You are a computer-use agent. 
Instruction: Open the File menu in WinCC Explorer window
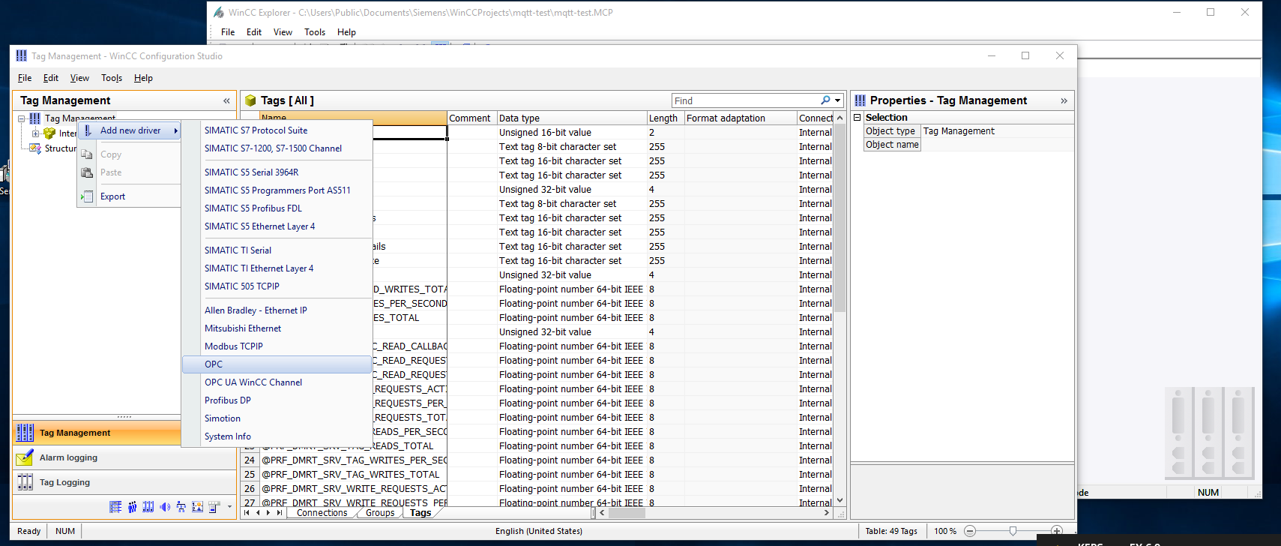pos(228,32)
